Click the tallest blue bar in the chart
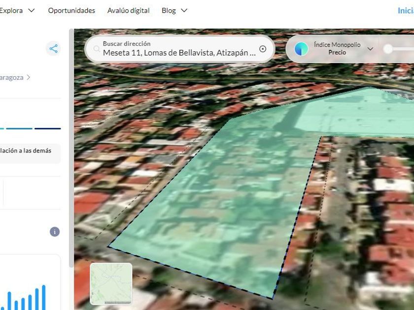 pos(43,297)
